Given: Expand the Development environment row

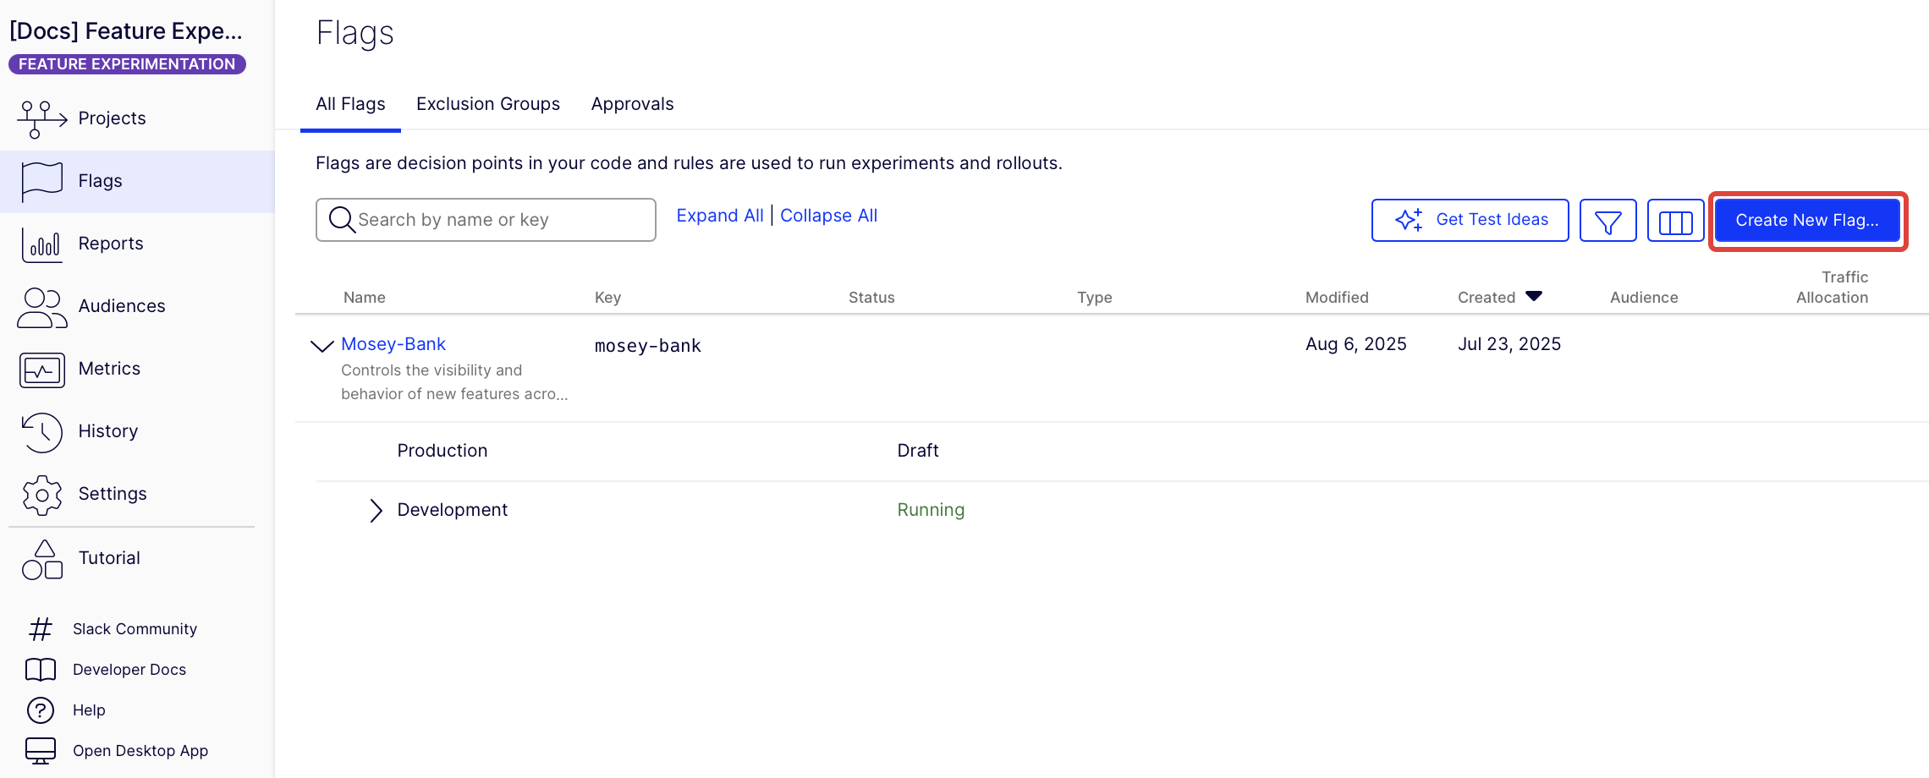Looking at the screenshot, I should [376, 510].
